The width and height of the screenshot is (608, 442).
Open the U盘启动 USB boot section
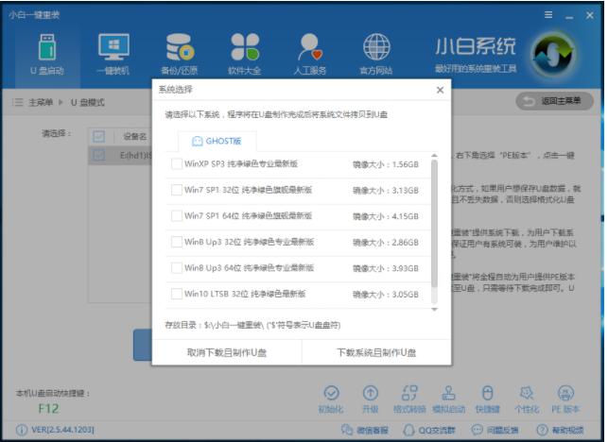pos(47,53)
